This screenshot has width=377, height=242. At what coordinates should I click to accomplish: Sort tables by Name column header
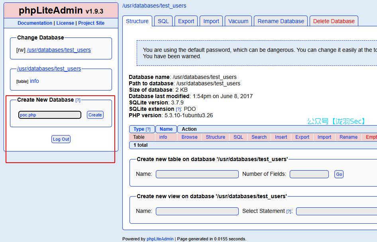pos(166,129)
